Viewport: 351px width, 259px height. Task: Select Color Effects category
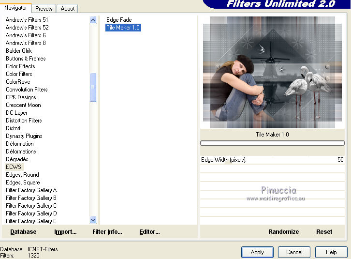coord(21,66)
